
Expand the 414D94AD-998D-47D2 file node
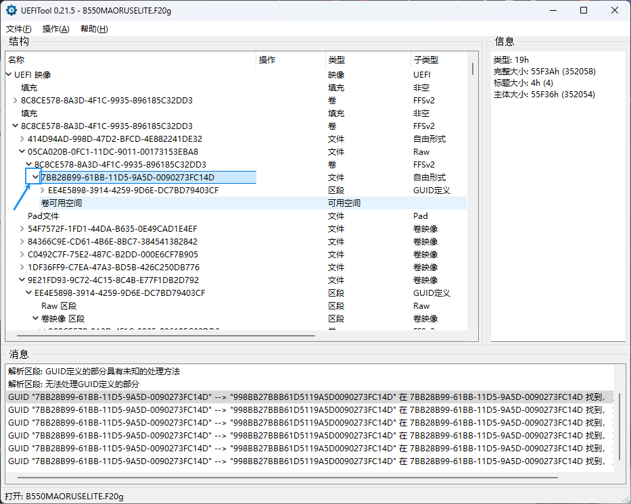tap(22, 139)
